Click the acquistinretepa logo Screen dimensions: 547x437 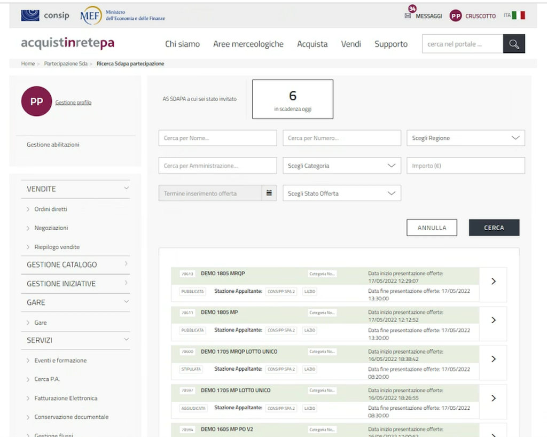coord(67,43)
